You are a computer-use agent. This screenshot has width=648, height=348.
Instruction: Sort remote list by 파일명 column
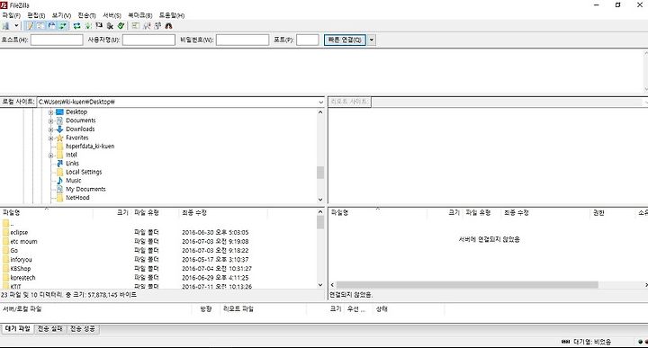coord(377,212)
